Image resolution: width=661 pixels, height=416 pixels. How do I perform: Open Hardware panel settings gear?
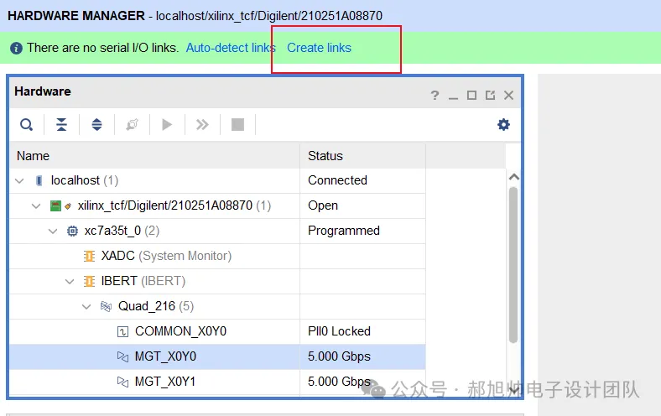pos(503,125)
